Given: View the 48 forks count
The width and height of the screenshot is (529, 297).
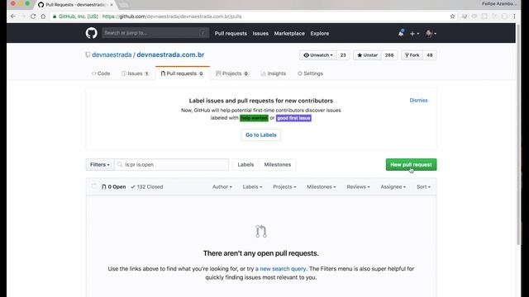Looking at the screenshot, I should (430, 55).
